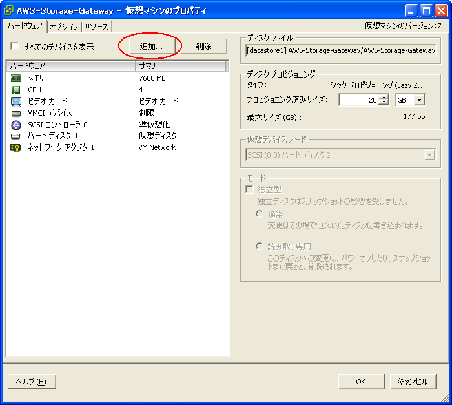Click the Add (追加...) button

coord(152,46)
